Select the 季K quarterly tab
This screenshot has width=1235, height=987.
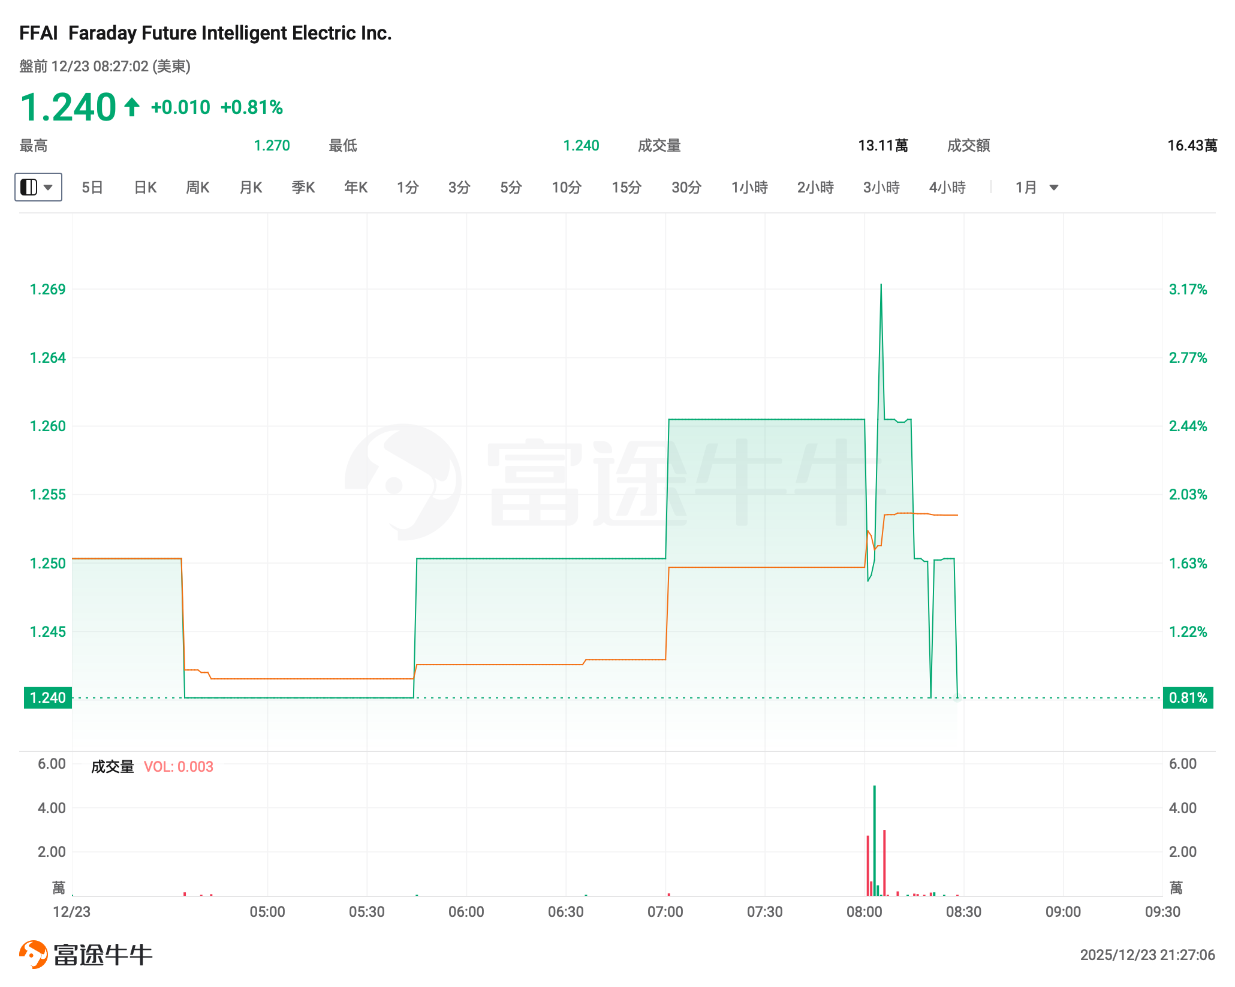click(303, 188)
